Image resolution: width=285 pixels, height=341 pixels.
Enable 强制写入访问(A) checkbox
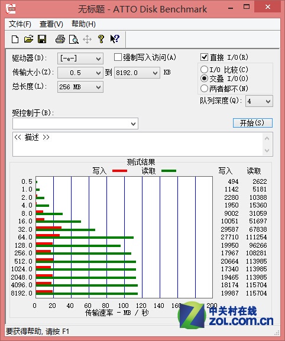pyautogui.click(x=118, y=57)
